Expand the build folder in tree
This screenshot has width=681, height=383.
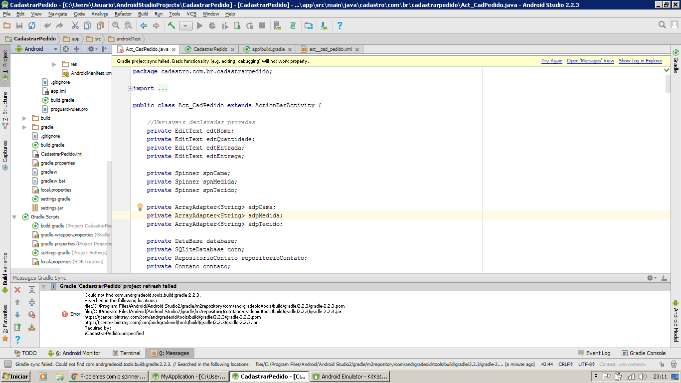coord(24,118)
